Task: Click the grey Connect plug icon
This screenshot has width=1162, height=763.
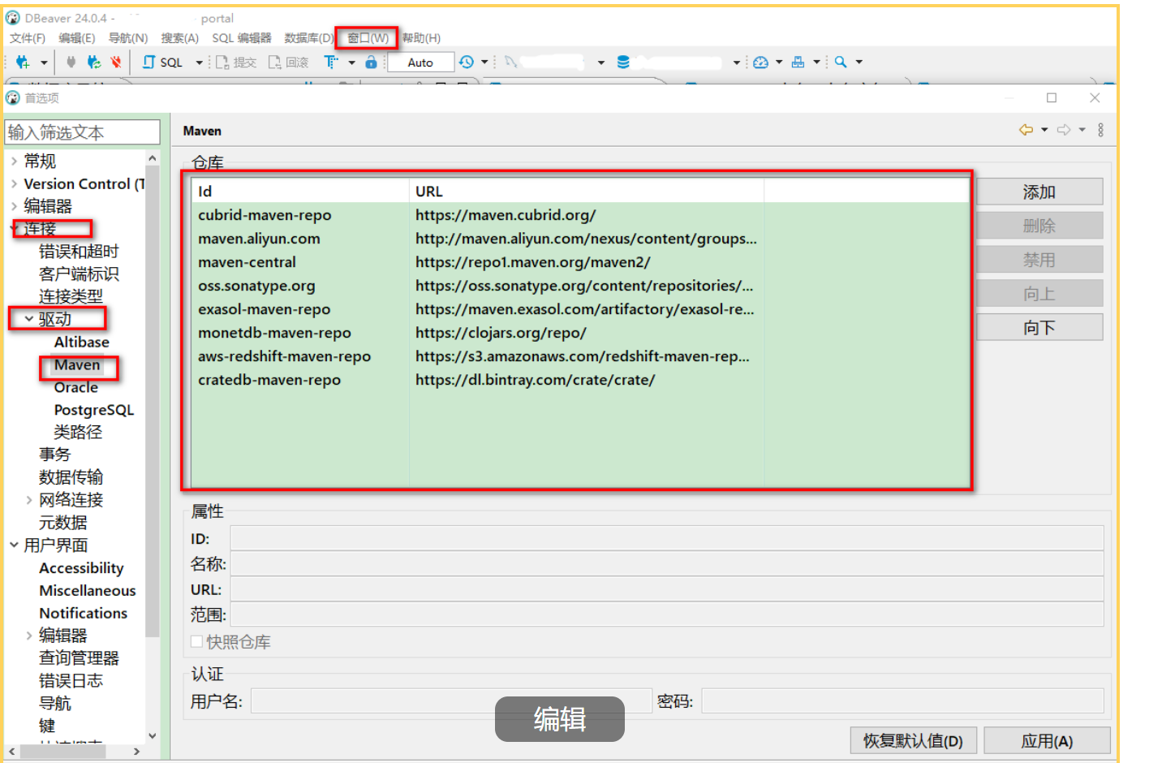Action: coord(71,62)
